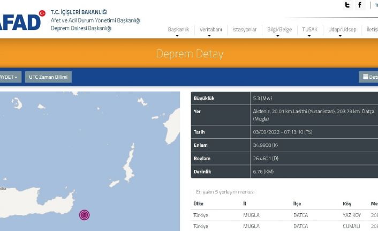Image resolution: width=378 pixels, height=231 pixels.
Task: Open the İletişim menu item
Action: tap(372, 30)
